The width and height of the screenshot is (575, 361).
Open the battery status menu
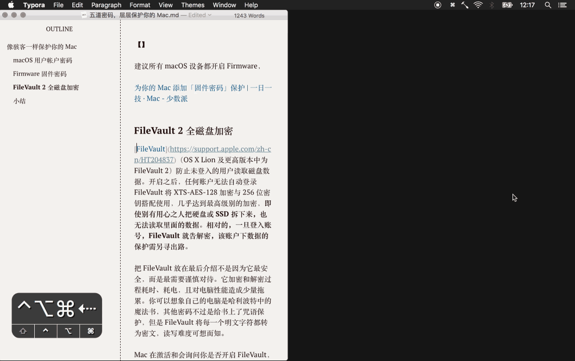click(507, 5)
